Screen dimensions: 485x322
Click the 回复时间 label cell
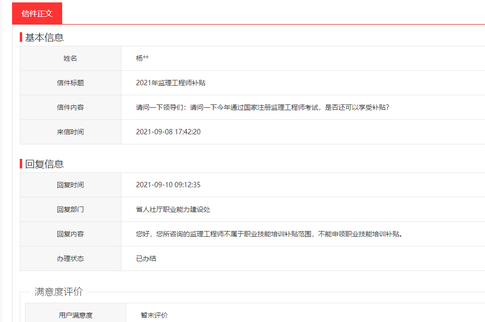(70, 185)
